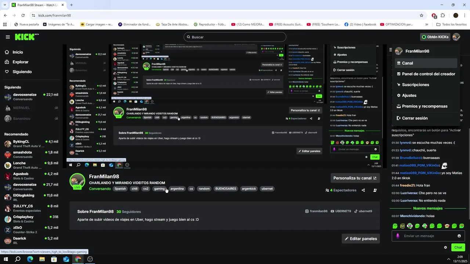Image resolution: width=470 pixels, height=264 pixels.
Task: Click FranMilan98 live avatar below the video
Action: tap(77, 181)
